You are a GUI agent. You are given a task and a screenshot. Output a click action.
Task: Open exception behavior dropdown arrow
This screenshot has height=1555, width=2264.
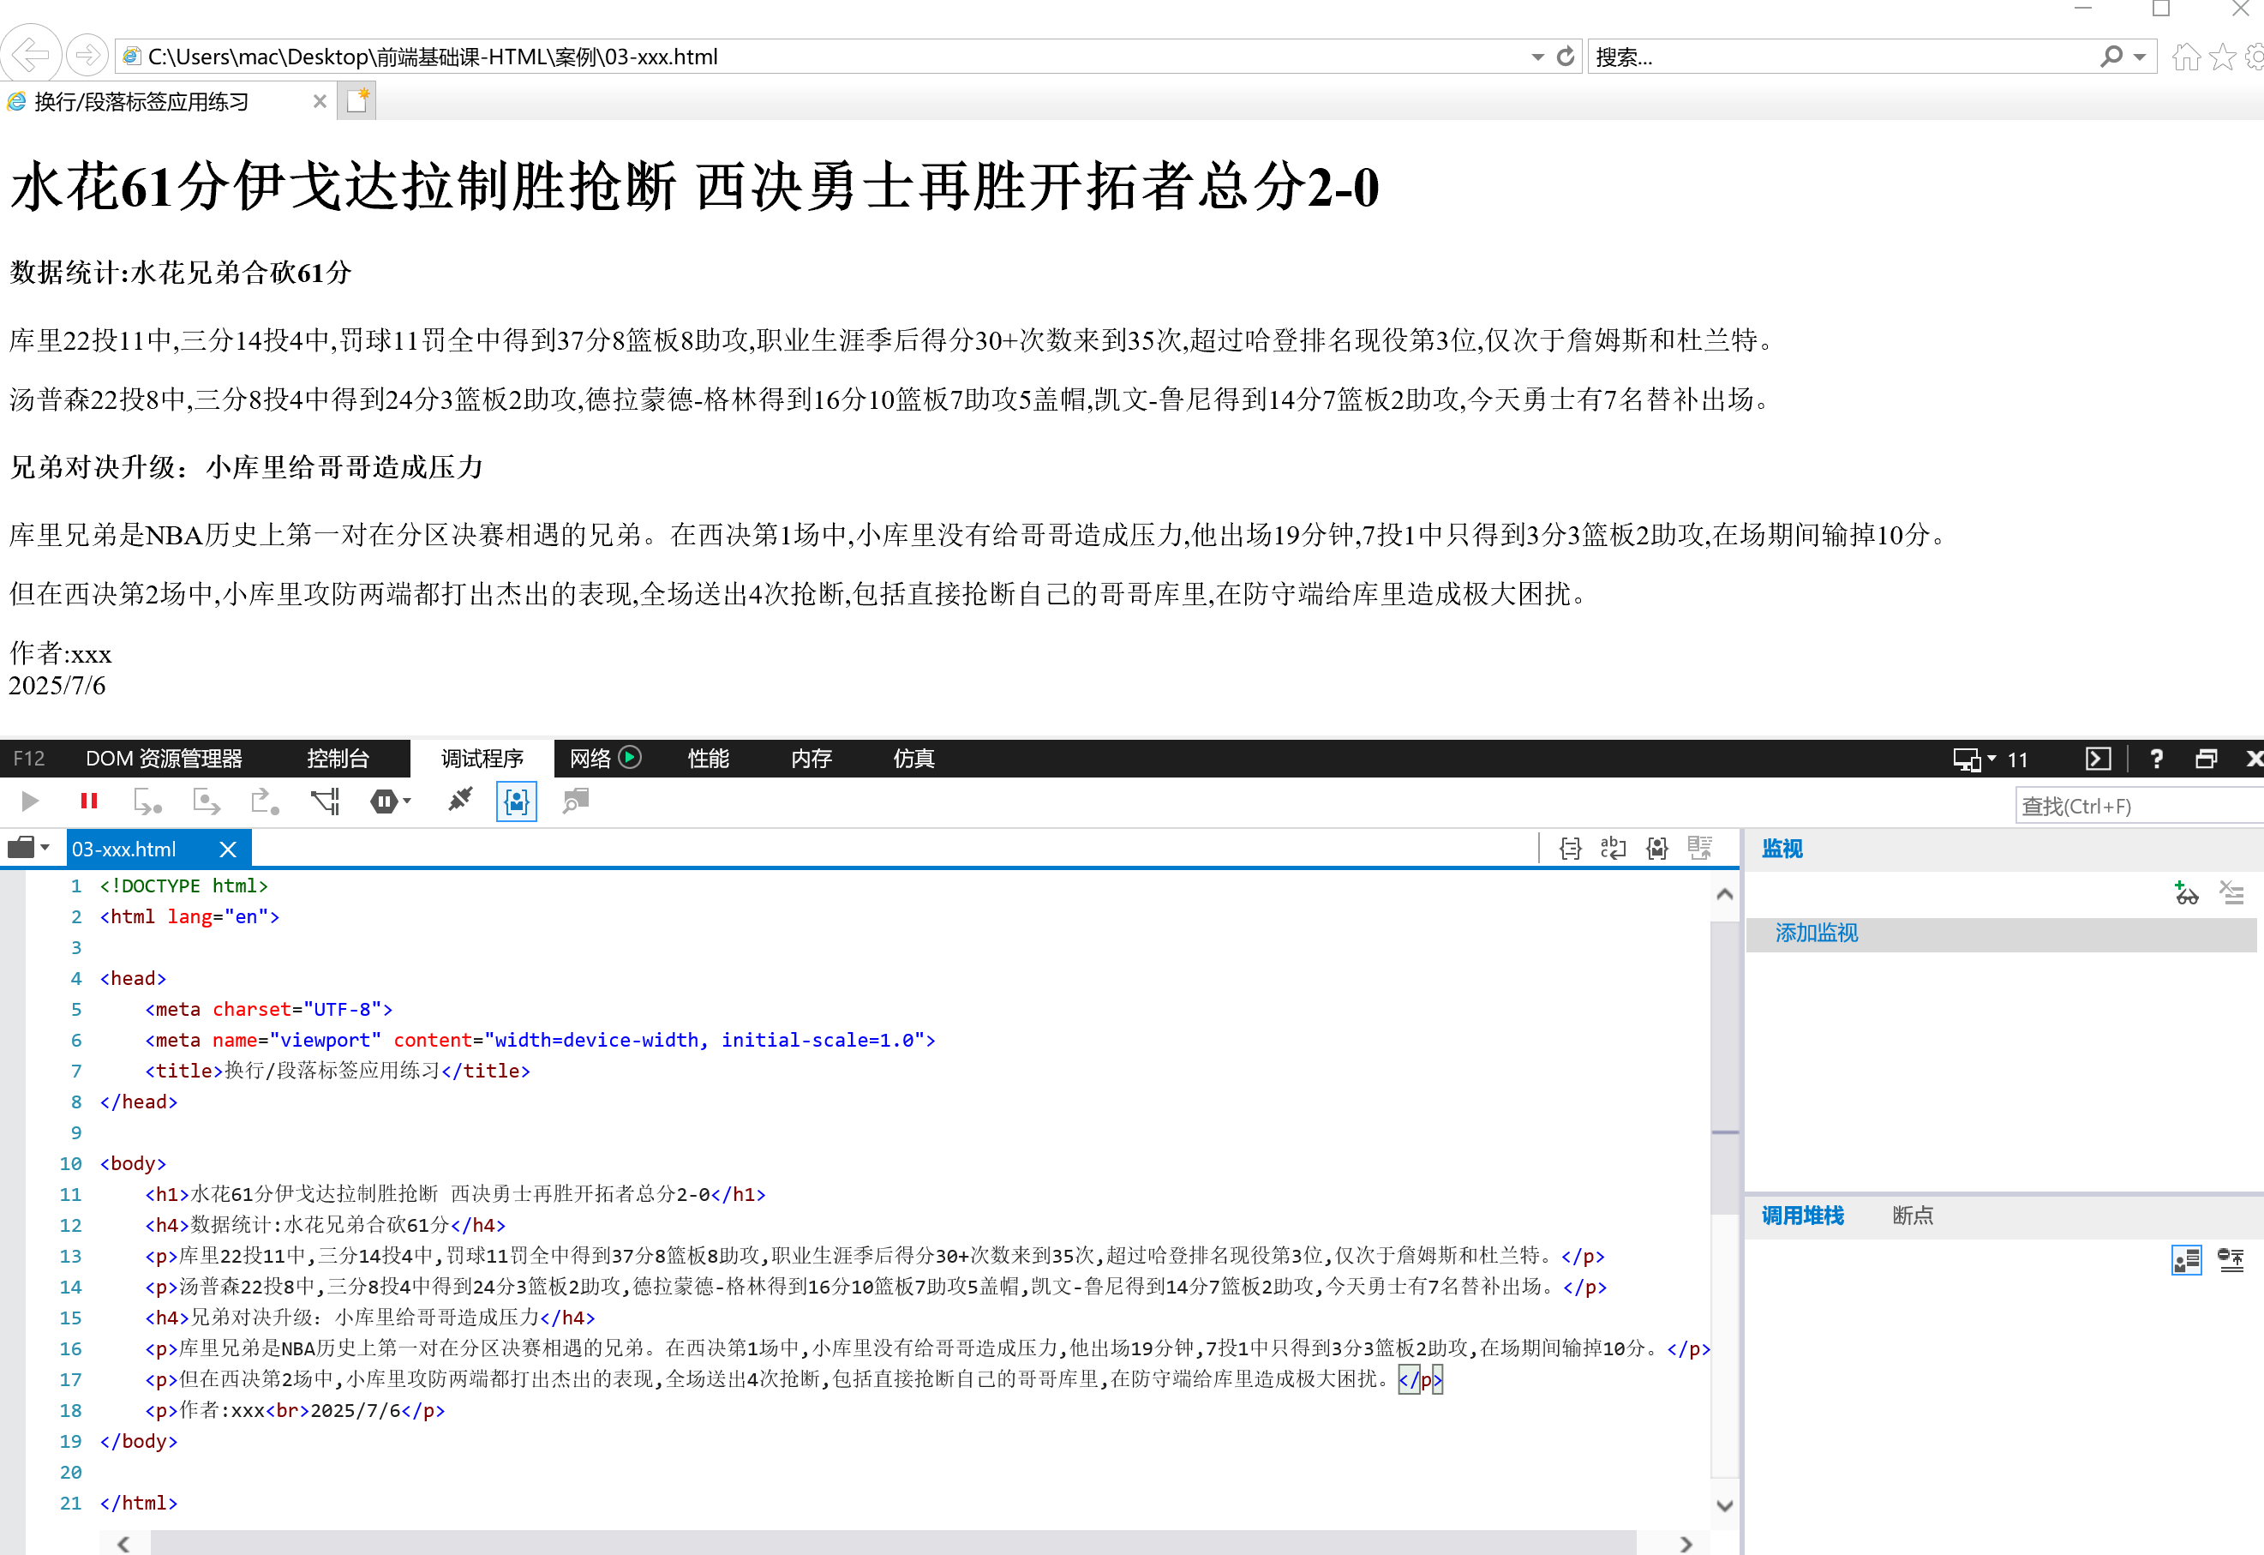[407, 801]
